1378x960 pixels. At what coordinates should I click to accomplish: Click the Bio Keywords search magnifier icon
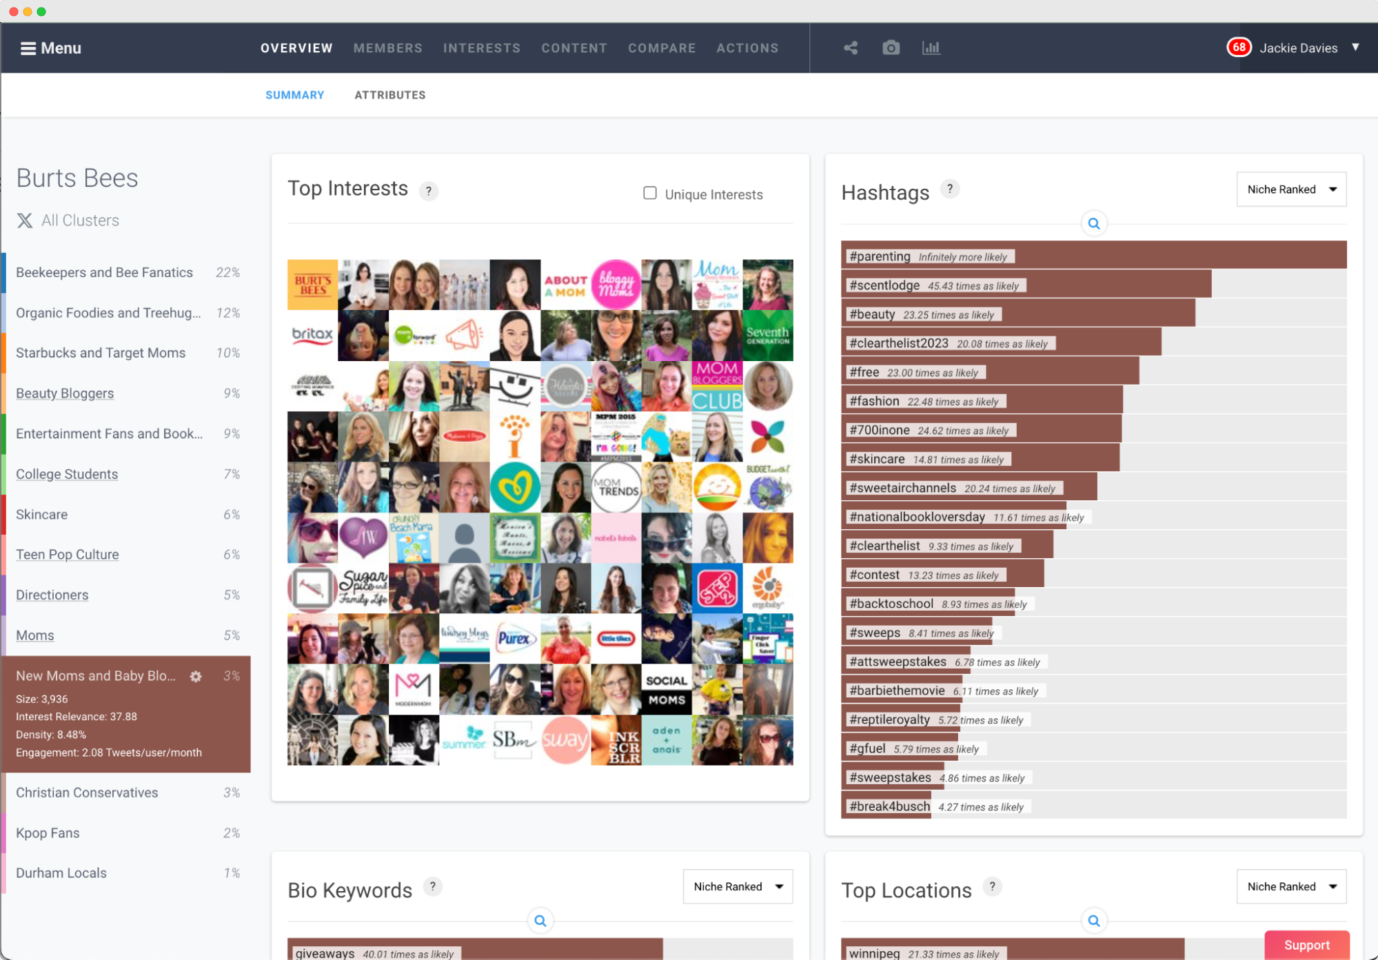tap(540, 921)
